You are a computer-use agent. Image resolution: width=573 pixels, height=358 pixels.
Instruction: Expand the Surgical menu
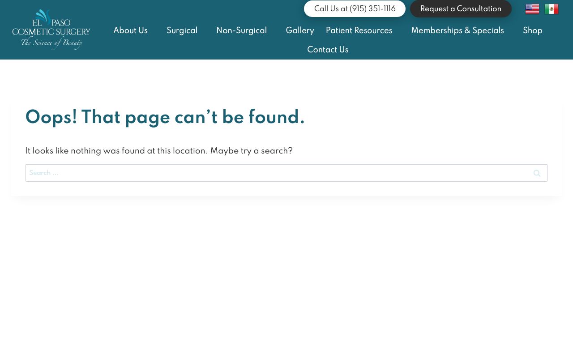[x=182, y=31]
